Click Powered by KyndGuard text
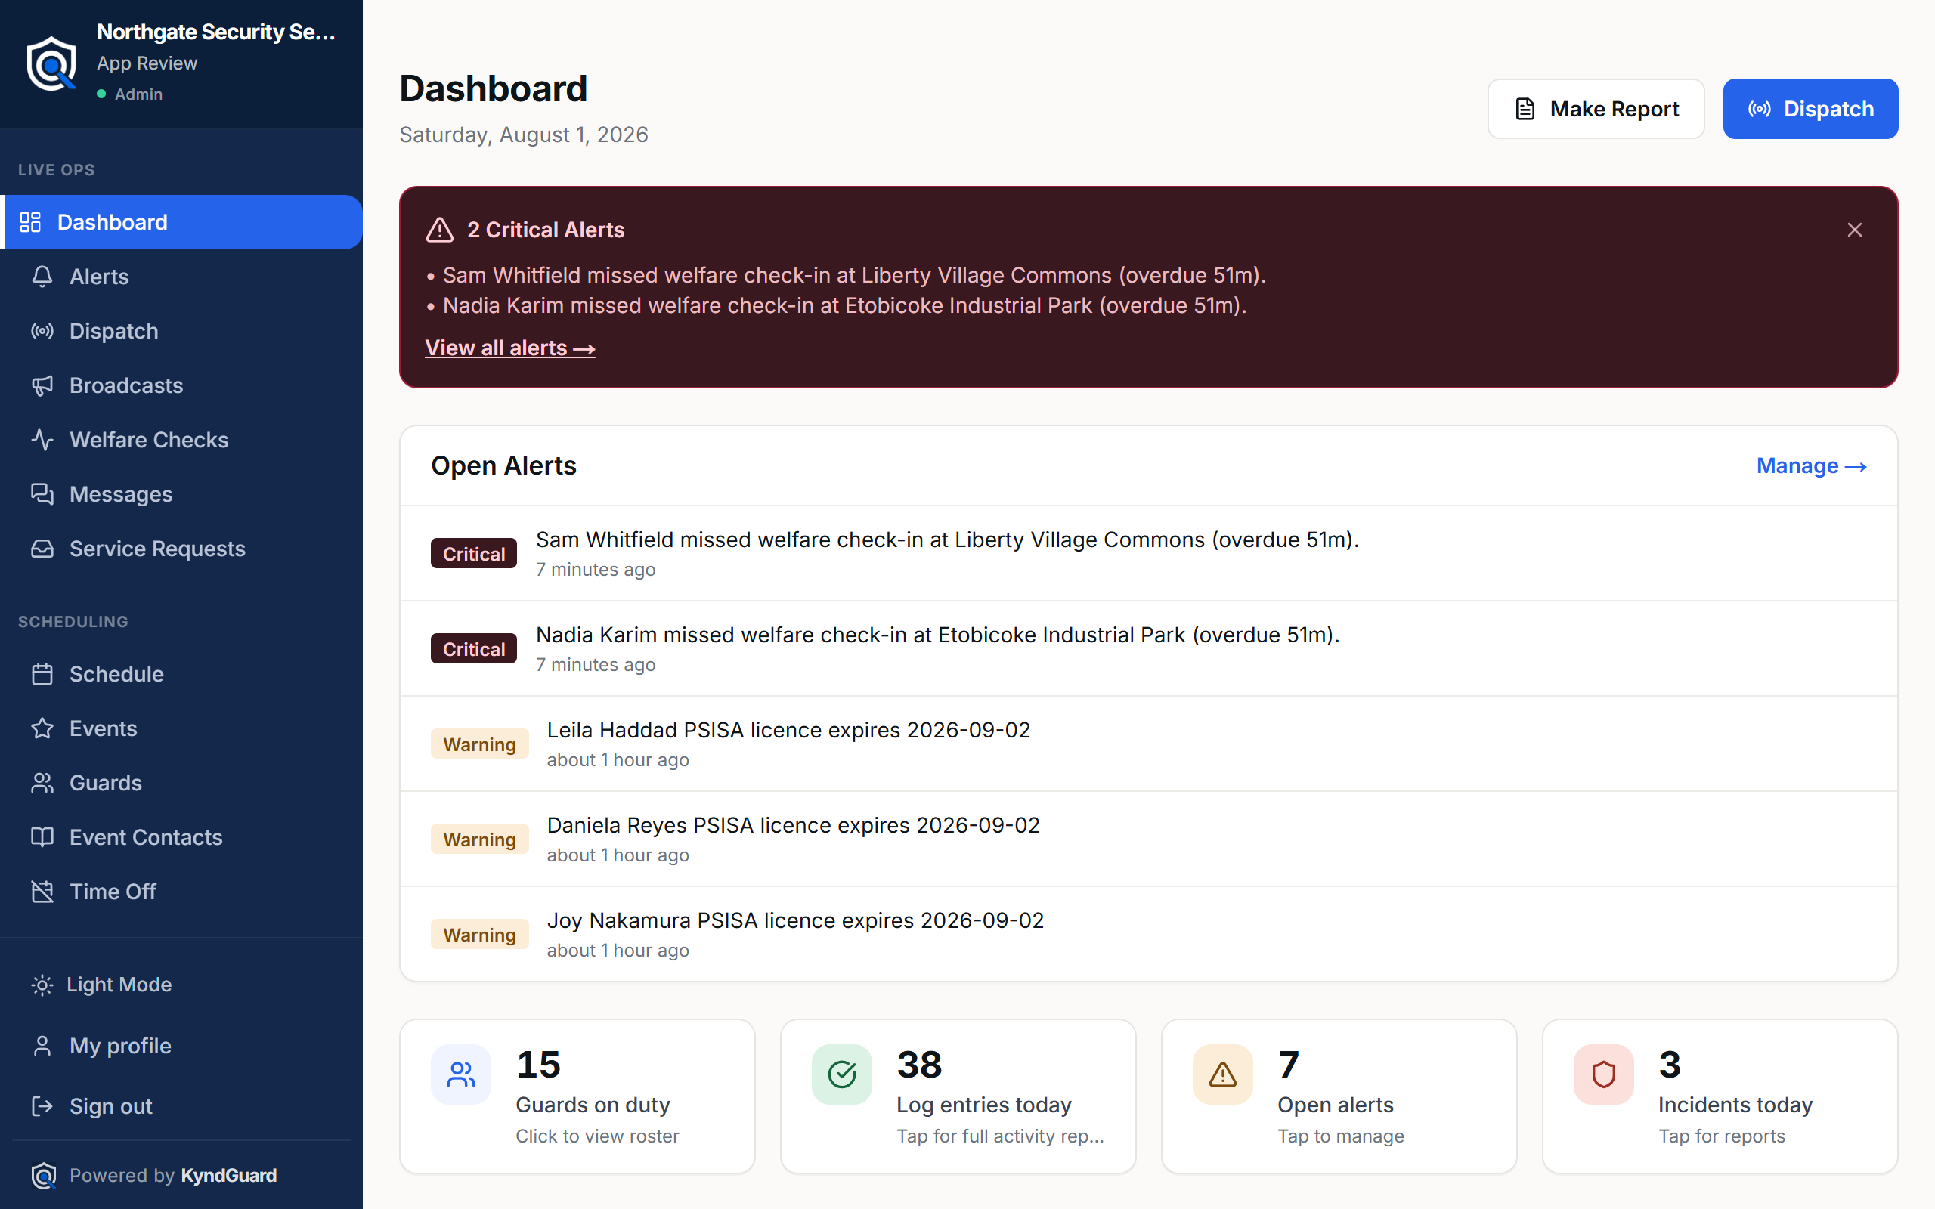 tap(172, 1176)
